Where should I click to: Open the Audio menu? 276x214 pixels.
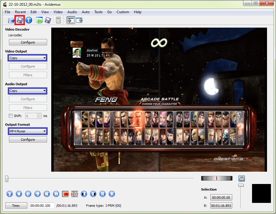coord(72,12)
